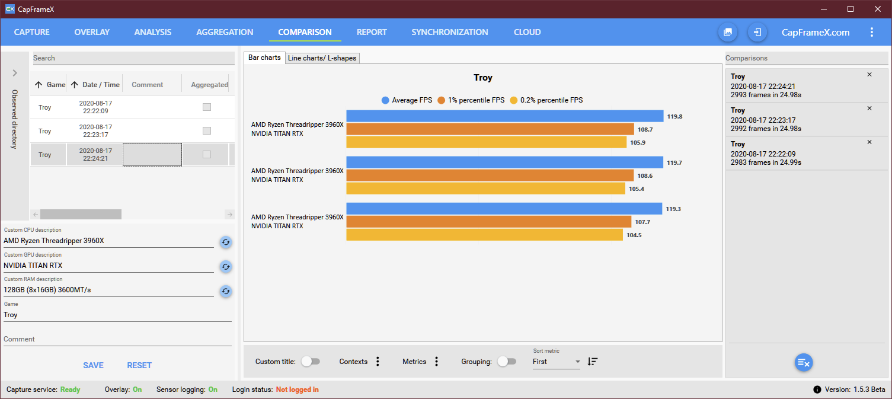The image size is (892, 399).
Task: Open the CapFrameX.com link
Action: (816, 32)
